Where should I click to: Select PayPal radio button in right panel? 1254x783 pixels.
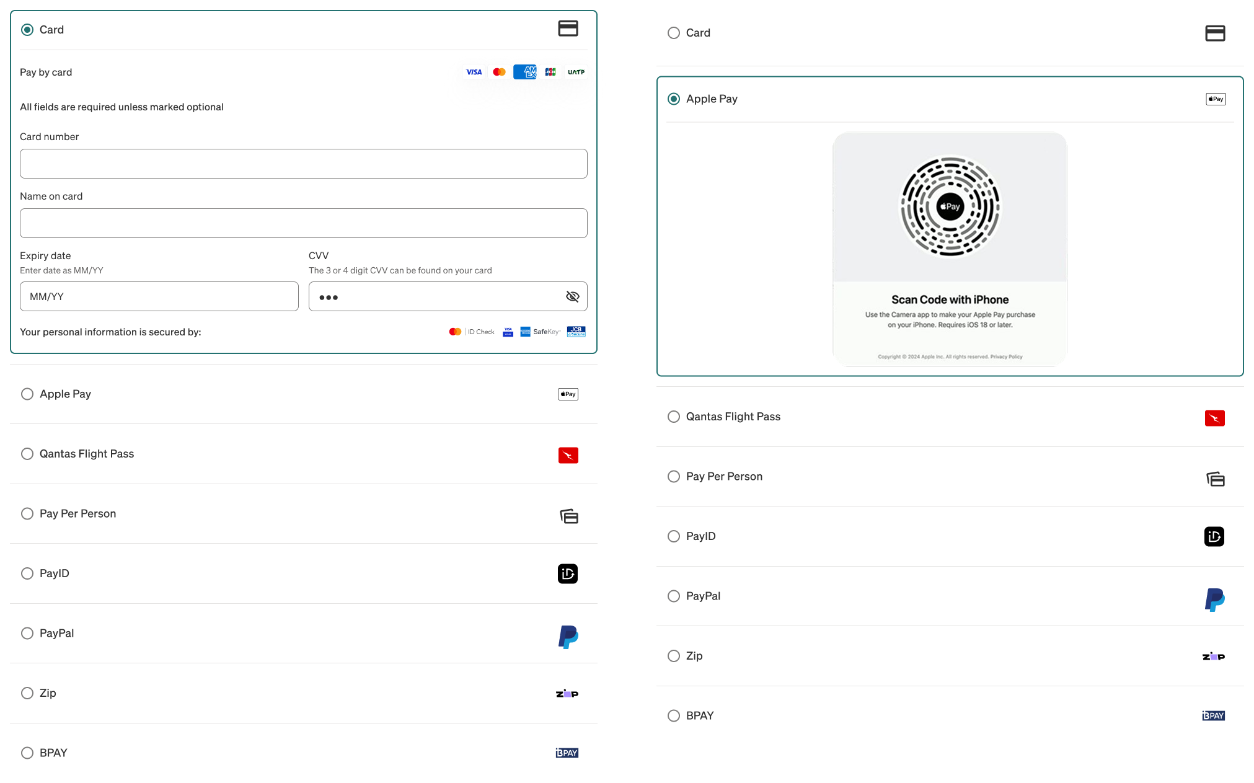coord(674,596)
